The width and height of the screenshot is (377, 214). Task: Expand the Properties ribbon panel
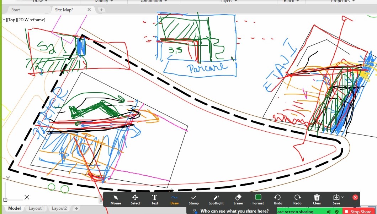(343, 1)
